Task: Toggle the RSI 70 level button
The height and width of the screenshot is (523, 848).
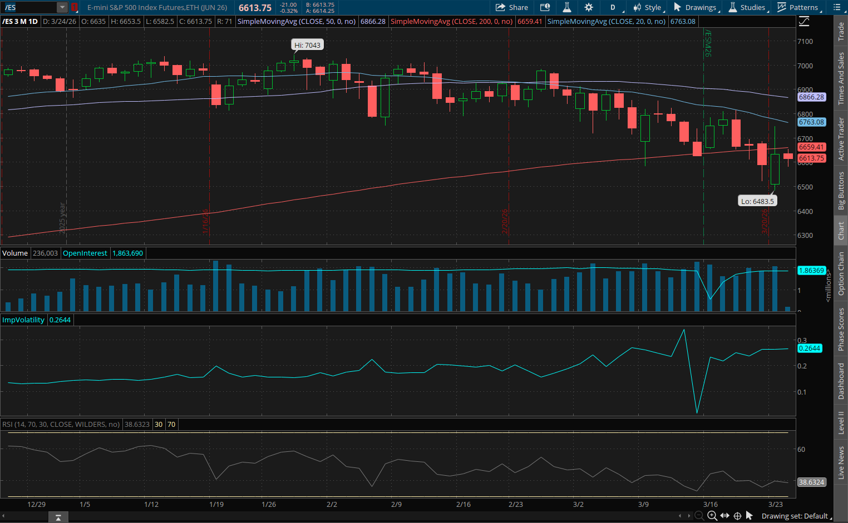Action: point(171,424)
